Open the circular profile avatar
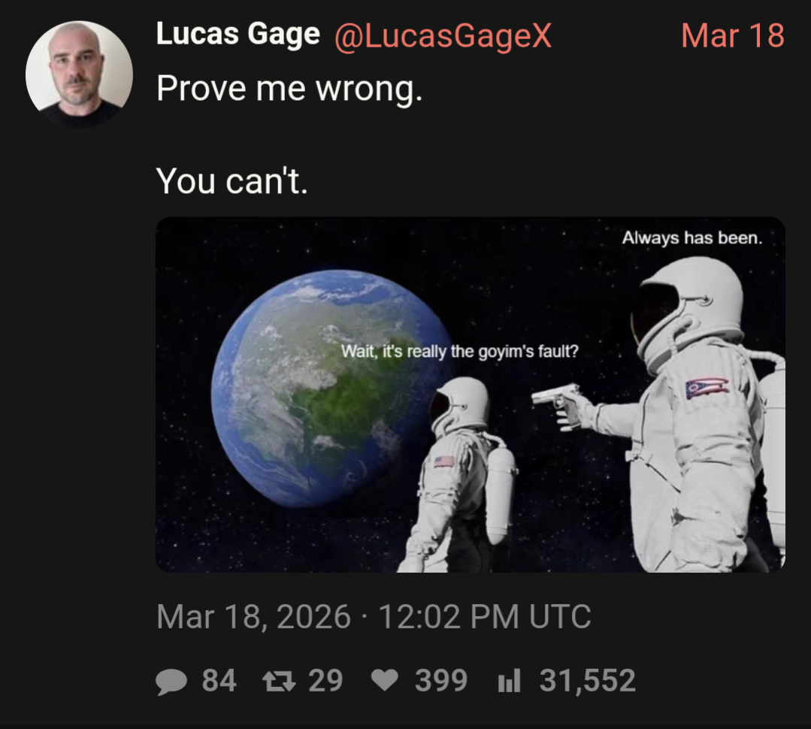 (79, 74)
